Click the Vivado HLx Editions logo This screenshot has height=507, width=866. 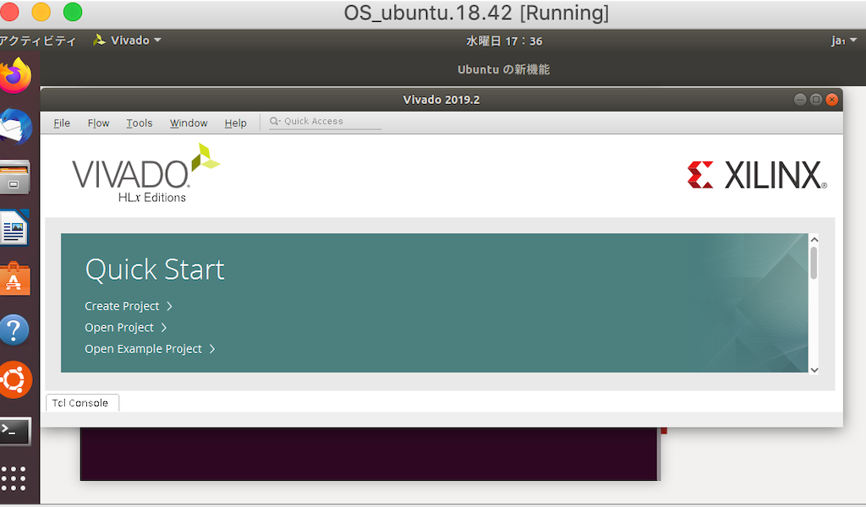point(145,173)
